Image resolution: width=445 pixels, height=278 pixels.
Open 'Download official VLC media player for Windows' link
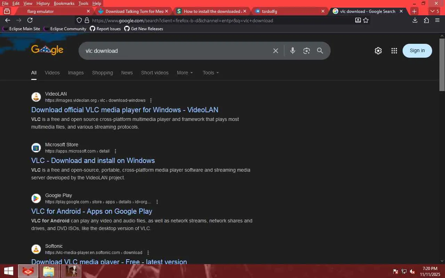[125, 110]
